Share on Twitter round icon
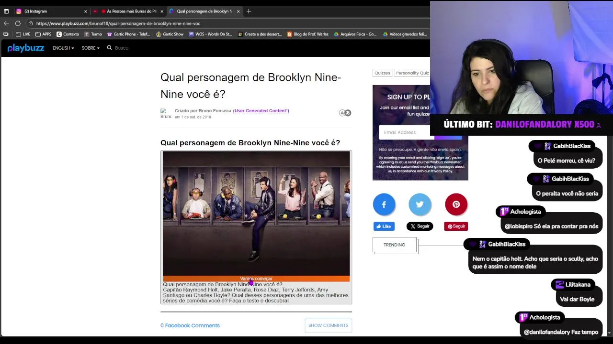This screenshot has height=344, width=613. tap(420, 204)
